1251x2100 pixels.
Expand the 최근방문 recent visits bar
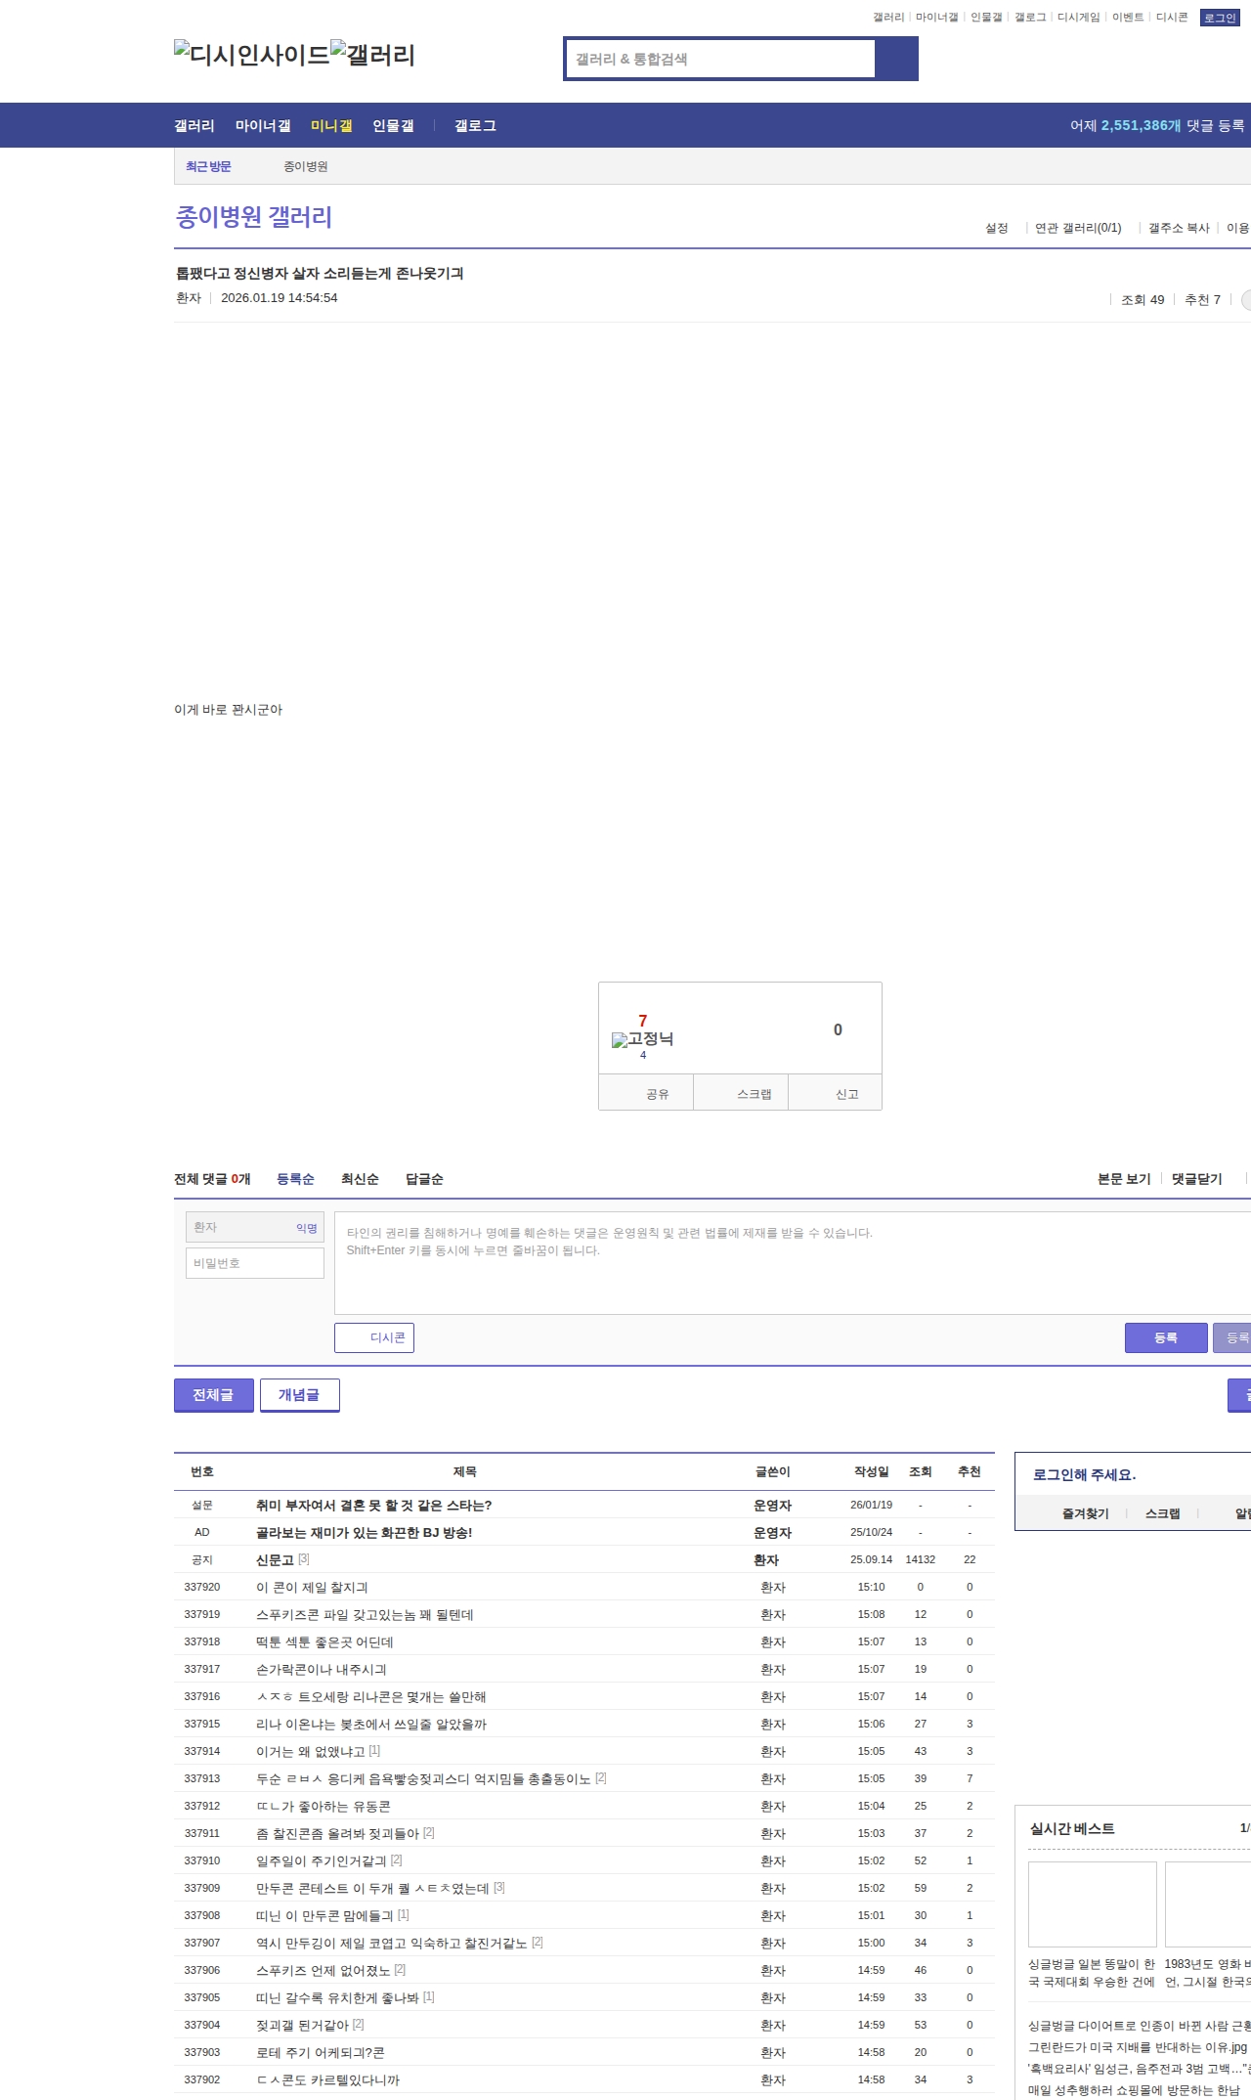tap(208, 166)
